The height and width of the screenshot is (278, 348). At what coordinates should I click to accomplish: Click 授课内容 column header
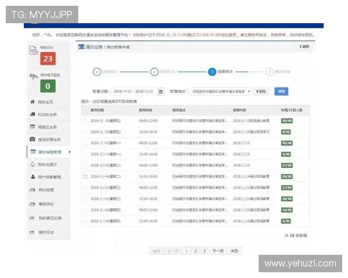click(240, 110)
